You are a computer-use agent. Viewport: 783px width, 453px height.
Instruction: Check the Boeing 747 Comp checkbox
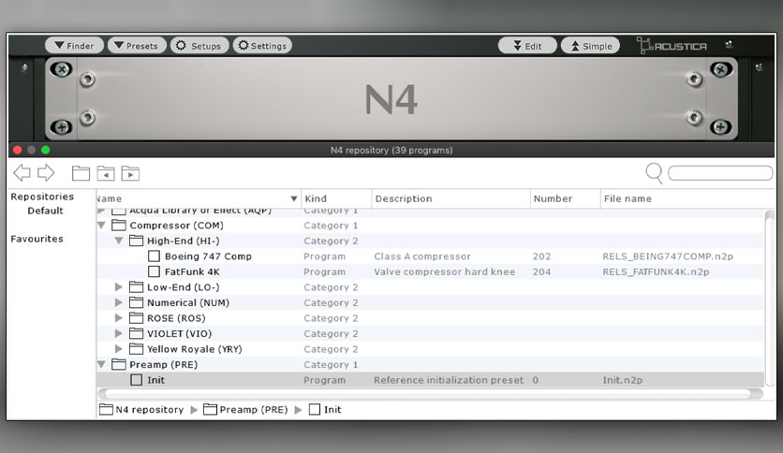point(154,256)
